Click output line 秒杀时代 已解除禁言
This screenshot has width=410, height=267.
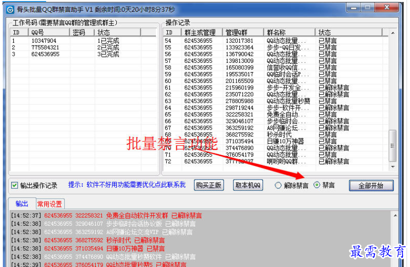(x=88, y=240)
